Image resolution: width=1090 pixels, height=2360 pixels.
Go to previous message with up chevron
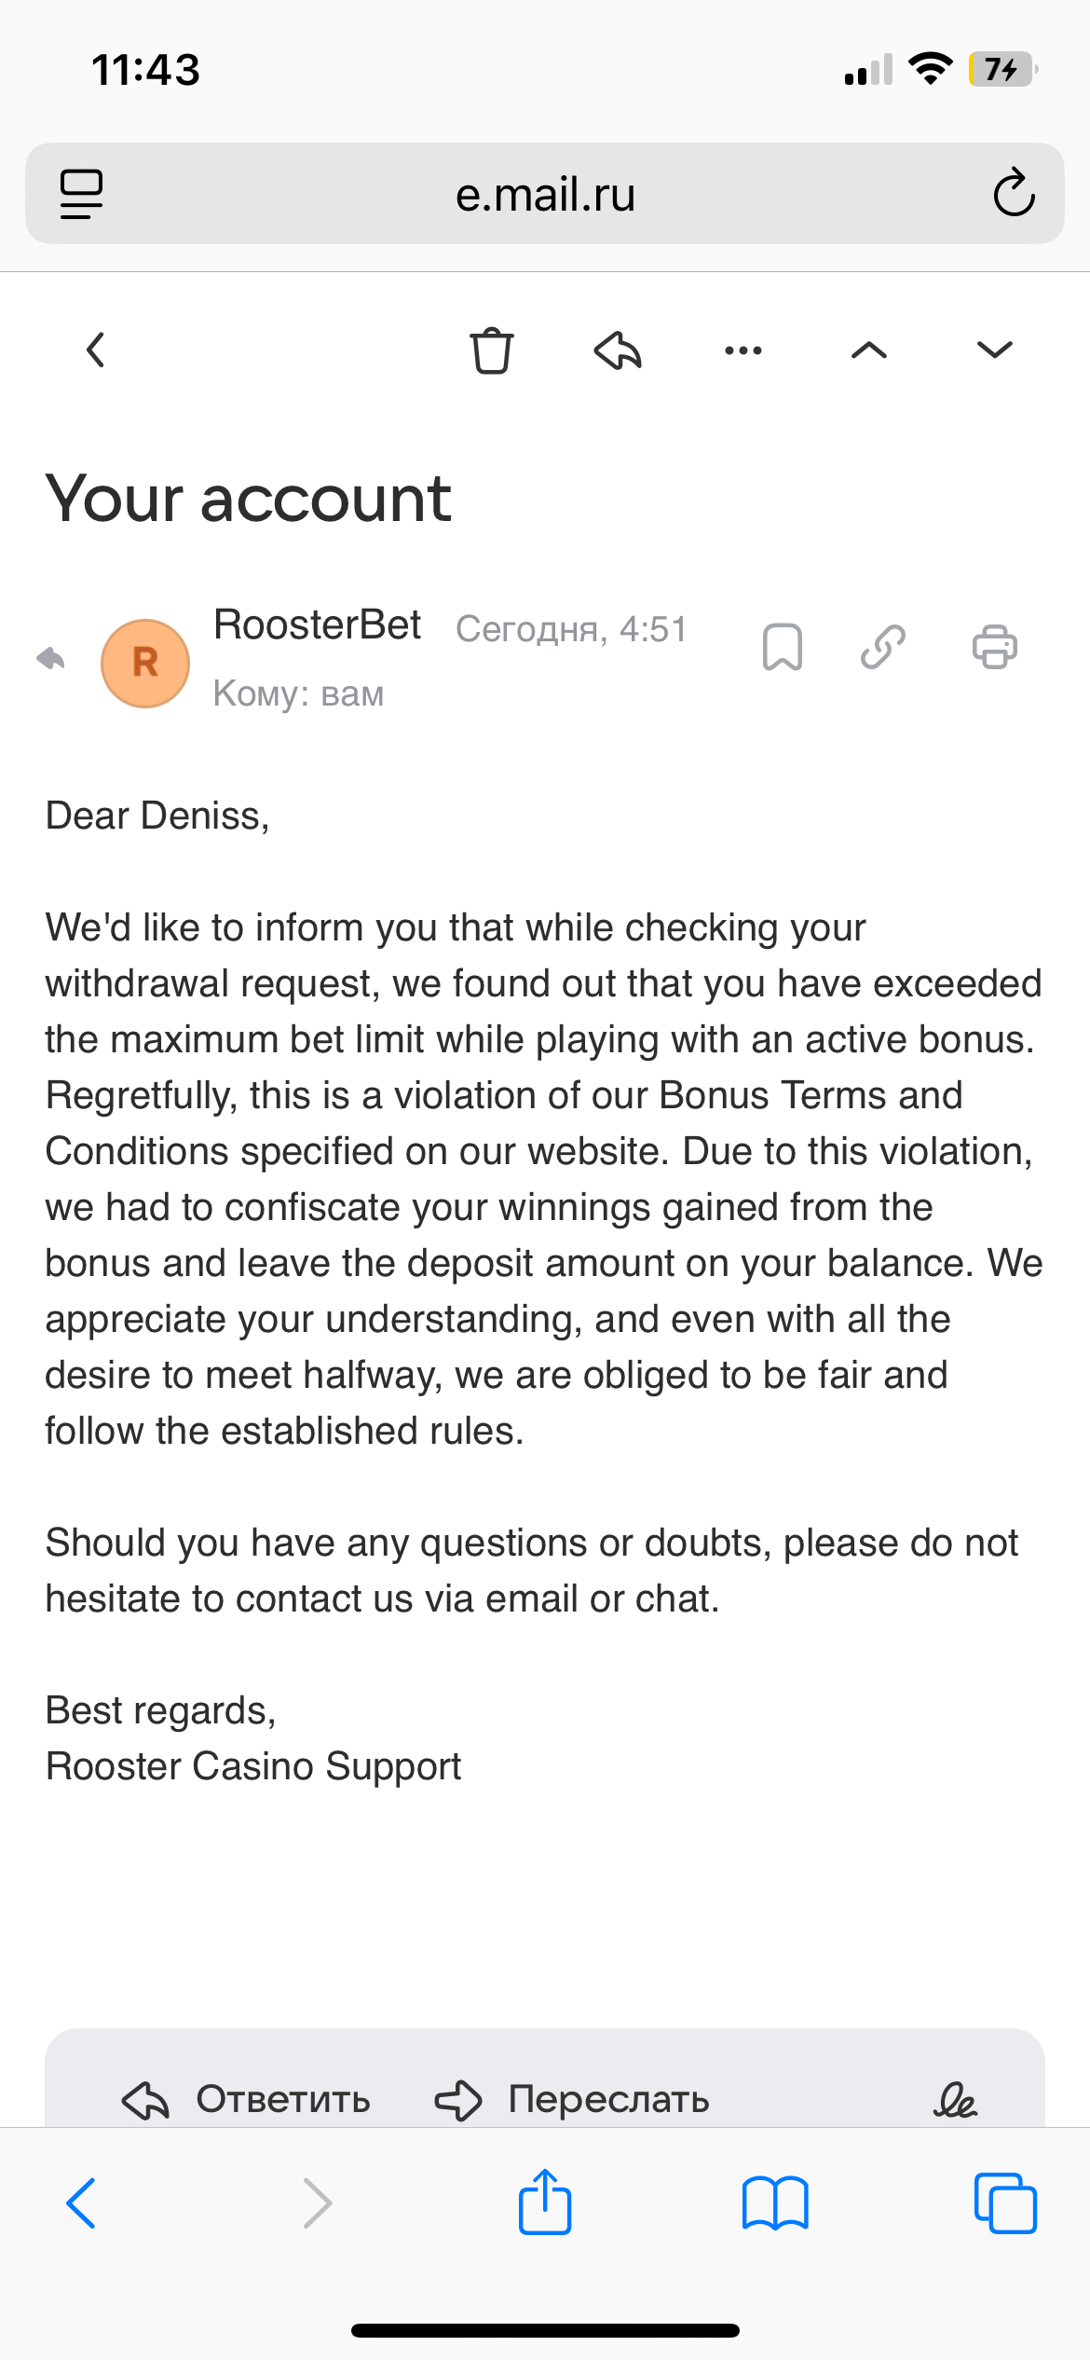click(x=869, y=350)
